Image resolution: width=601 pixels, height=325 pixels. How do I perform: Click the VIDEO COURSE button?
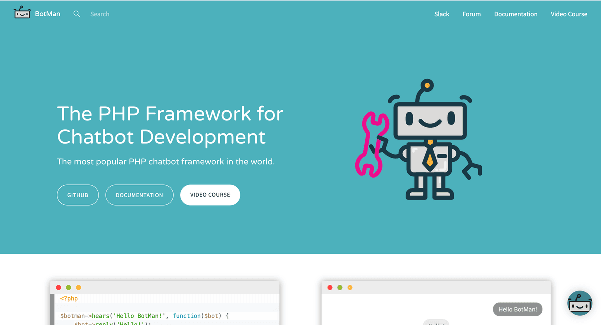coord(210,195)
